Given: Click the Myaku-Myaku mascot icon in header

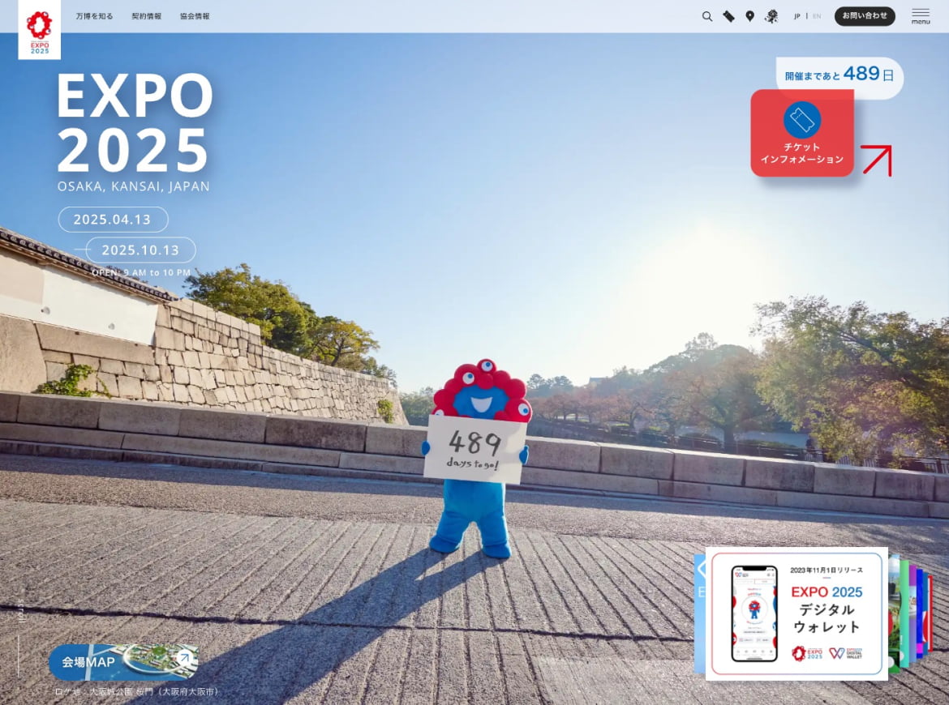Looking at the screenshot, I should point(771,16).
